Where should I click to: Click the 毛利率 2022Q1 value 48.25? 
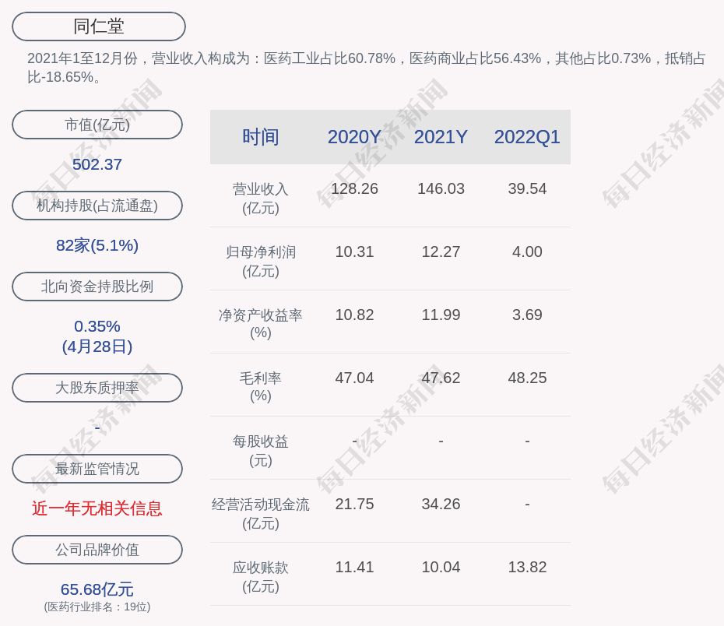(x=527, y=378)
